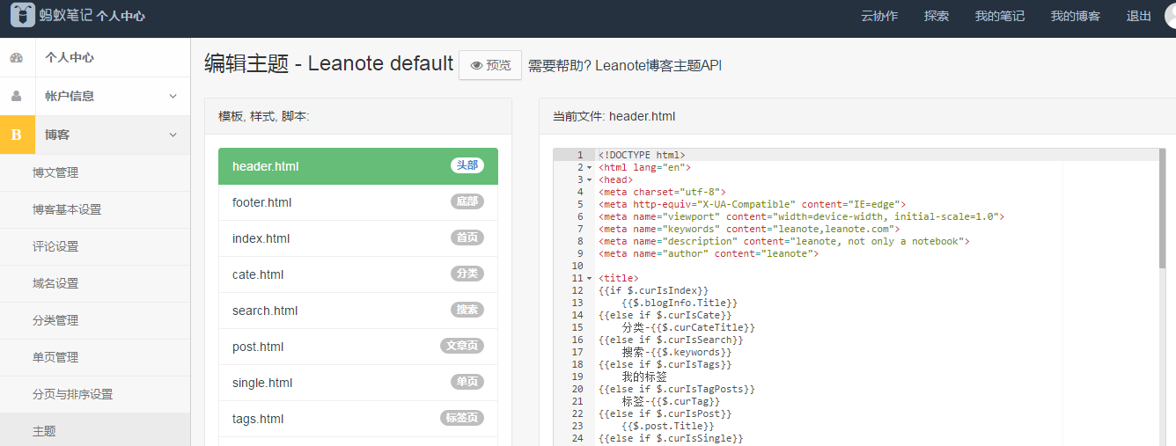This screenshot has width=1176, height=446.
Task: Click the user icon beside 帐户信息
Action: [16, 96]
